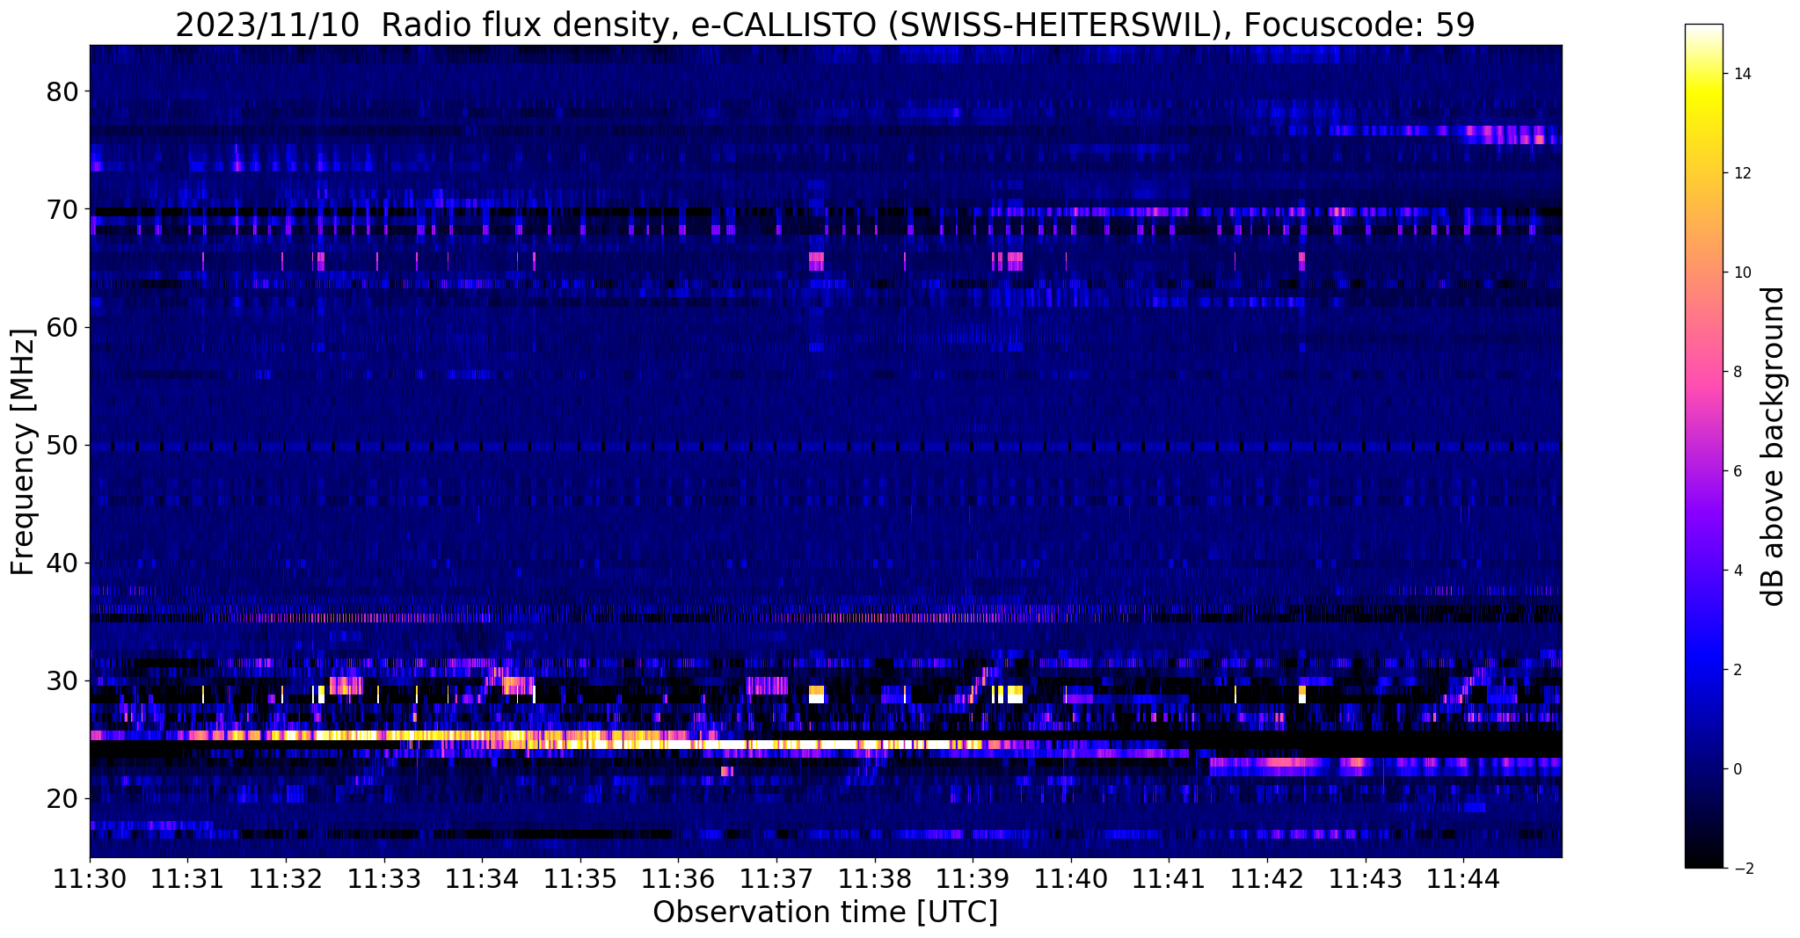
Task: Click the 20 frequency tick label
Action: tap(62, 798)
